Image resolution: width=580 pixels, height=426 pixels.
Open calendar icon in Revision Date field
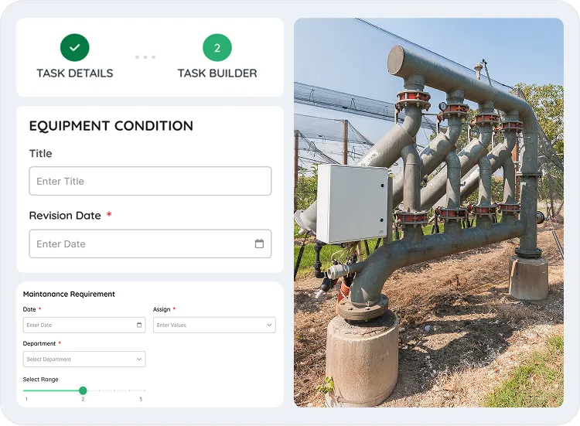pyautogui.click(x=259, y=244)
